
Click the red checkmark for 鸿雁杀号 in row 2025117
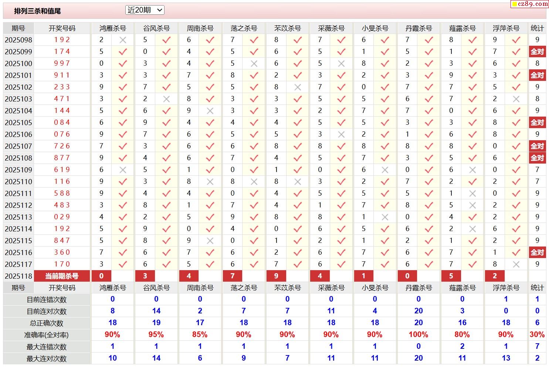point(123,264)
